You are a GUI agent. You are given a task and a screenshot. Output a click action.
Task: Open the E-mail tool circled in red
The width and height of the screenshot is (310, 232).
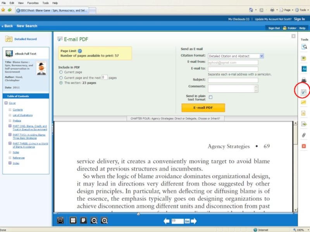(304, 91)
